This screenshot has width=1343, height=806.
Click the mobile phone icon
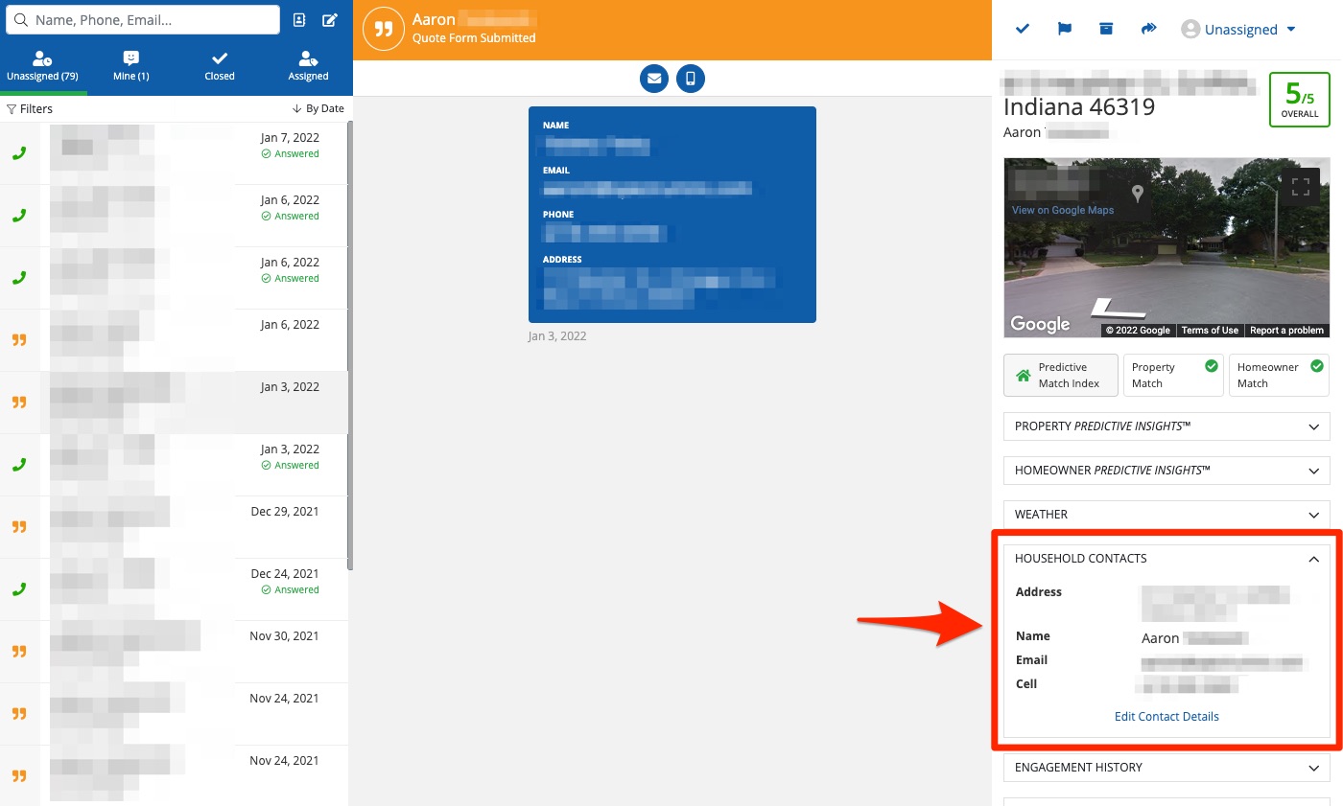690,79
